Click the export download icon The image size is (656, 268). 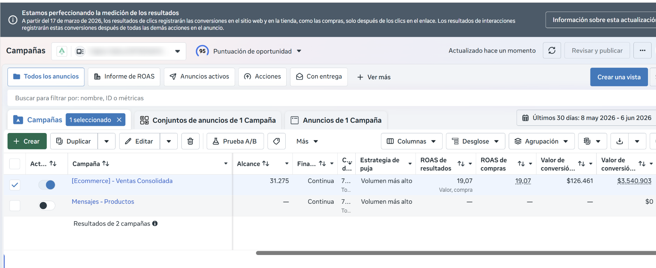[619, 141]
